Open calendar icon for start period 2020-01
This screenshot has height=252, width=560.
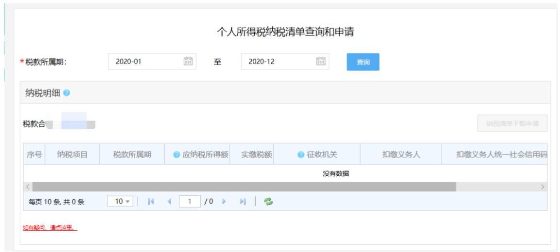click(x=188, y=61)
